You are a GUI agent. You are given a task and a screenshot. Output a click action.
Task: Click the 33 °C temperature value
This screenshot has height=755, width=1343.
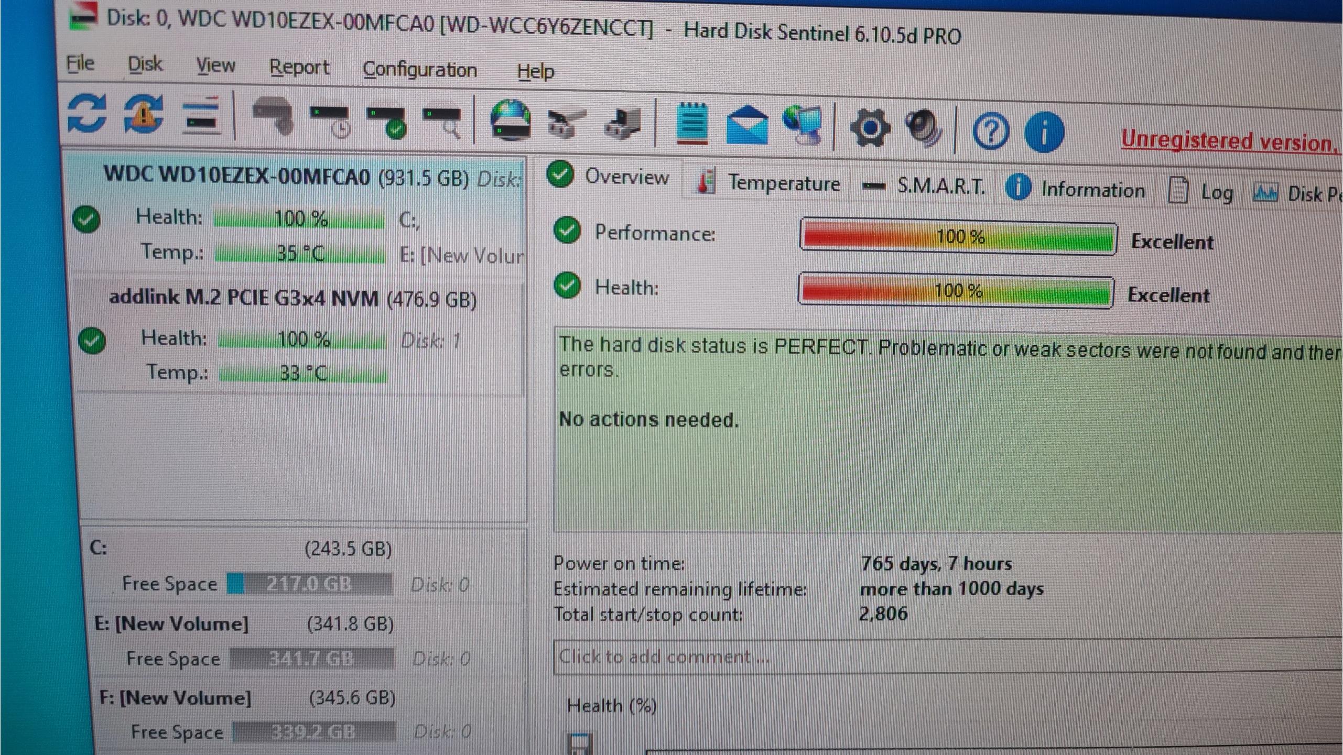pos(303,374)
